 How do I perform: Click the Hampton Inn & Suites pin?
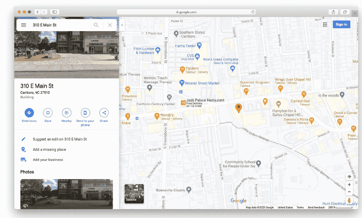point(279,104)
